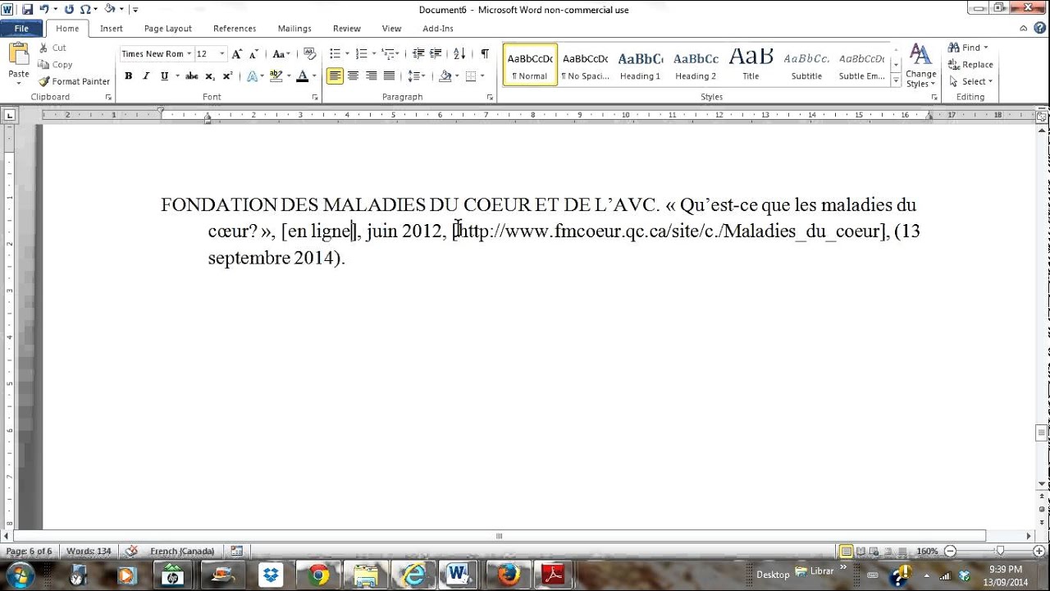Open the Font dialog launcher

(315, 97)
